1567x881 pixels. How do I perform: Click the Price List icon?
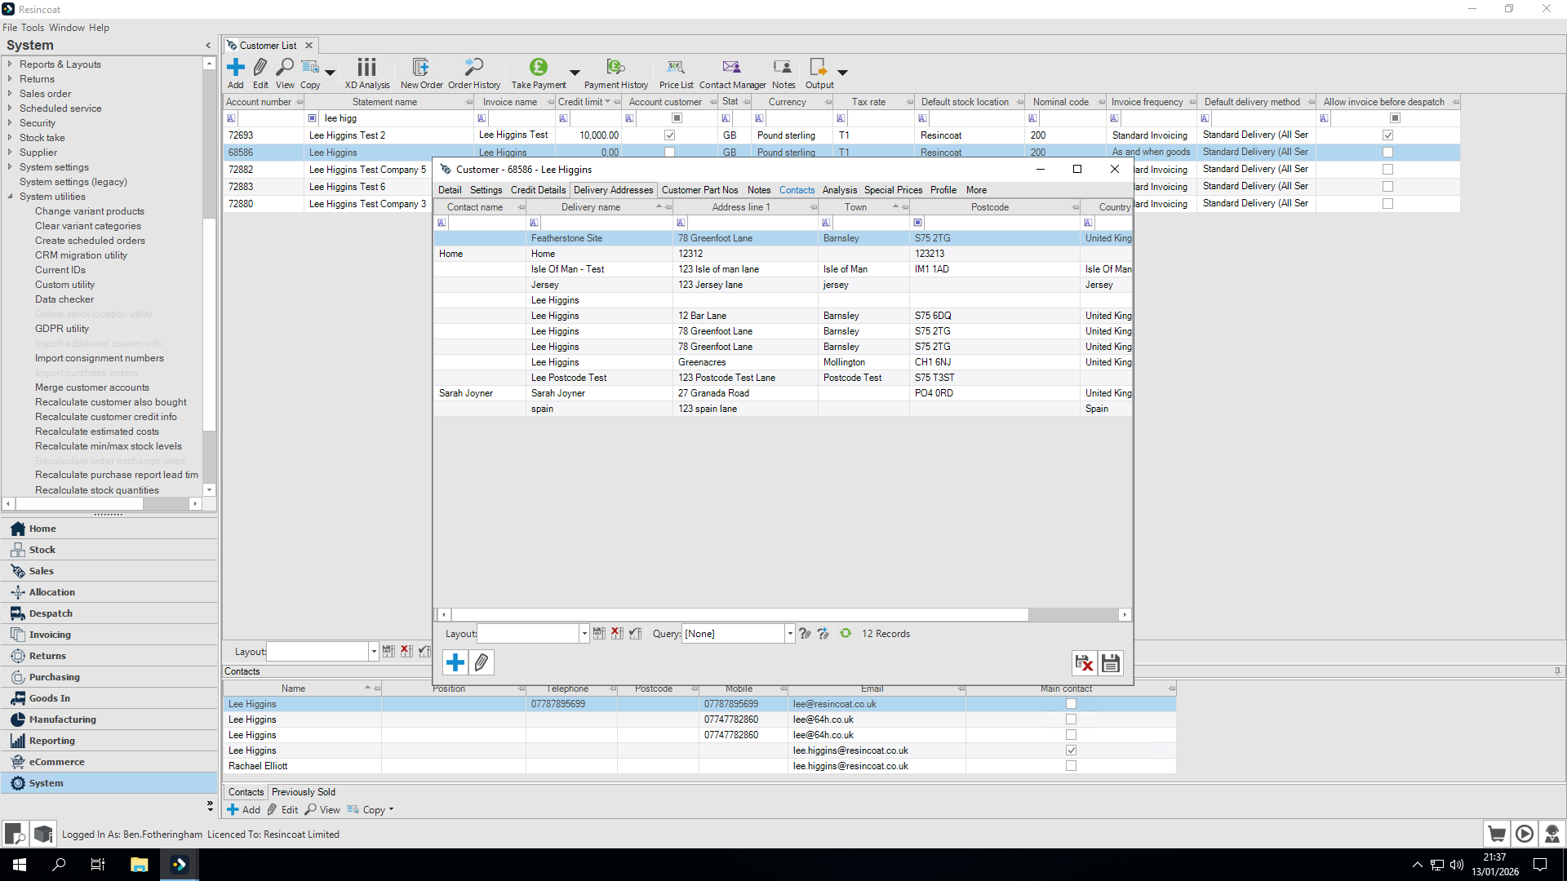(675, 73)
